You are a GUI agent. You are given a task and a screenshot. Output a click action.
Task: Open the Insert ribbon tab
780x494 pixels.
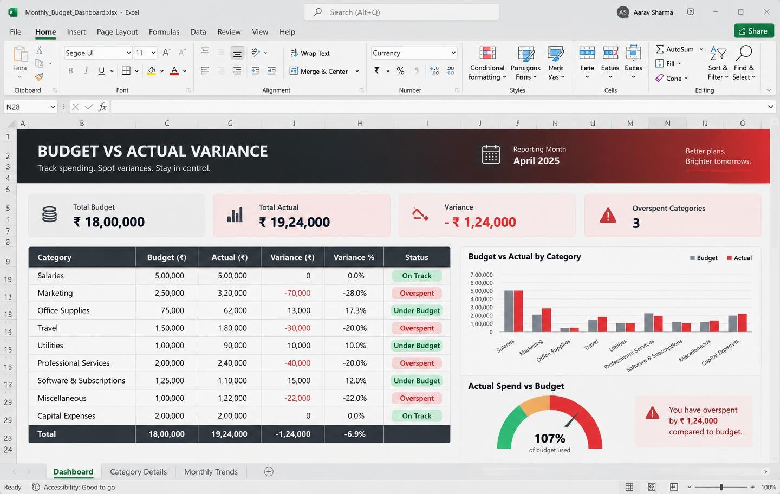pos(76,32)
